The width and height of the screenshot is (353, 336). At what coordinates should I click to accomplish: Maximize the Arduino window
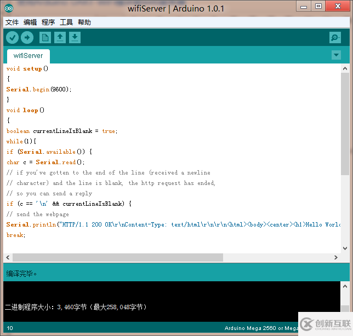pos(318,7)
